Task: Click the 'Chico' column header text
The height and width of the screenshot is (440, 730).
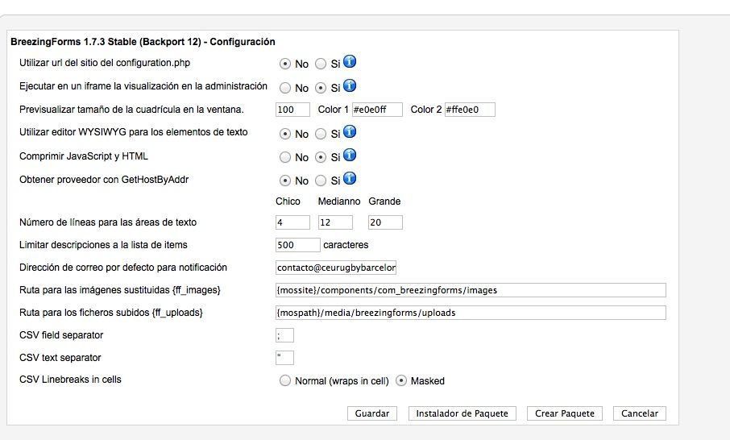Action: pos(288,201)
